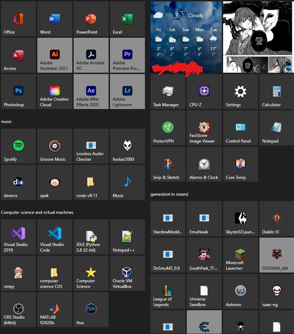Launch Excel tile
Image resolution: width=294 pixels, height=334 pixels.
127,19
